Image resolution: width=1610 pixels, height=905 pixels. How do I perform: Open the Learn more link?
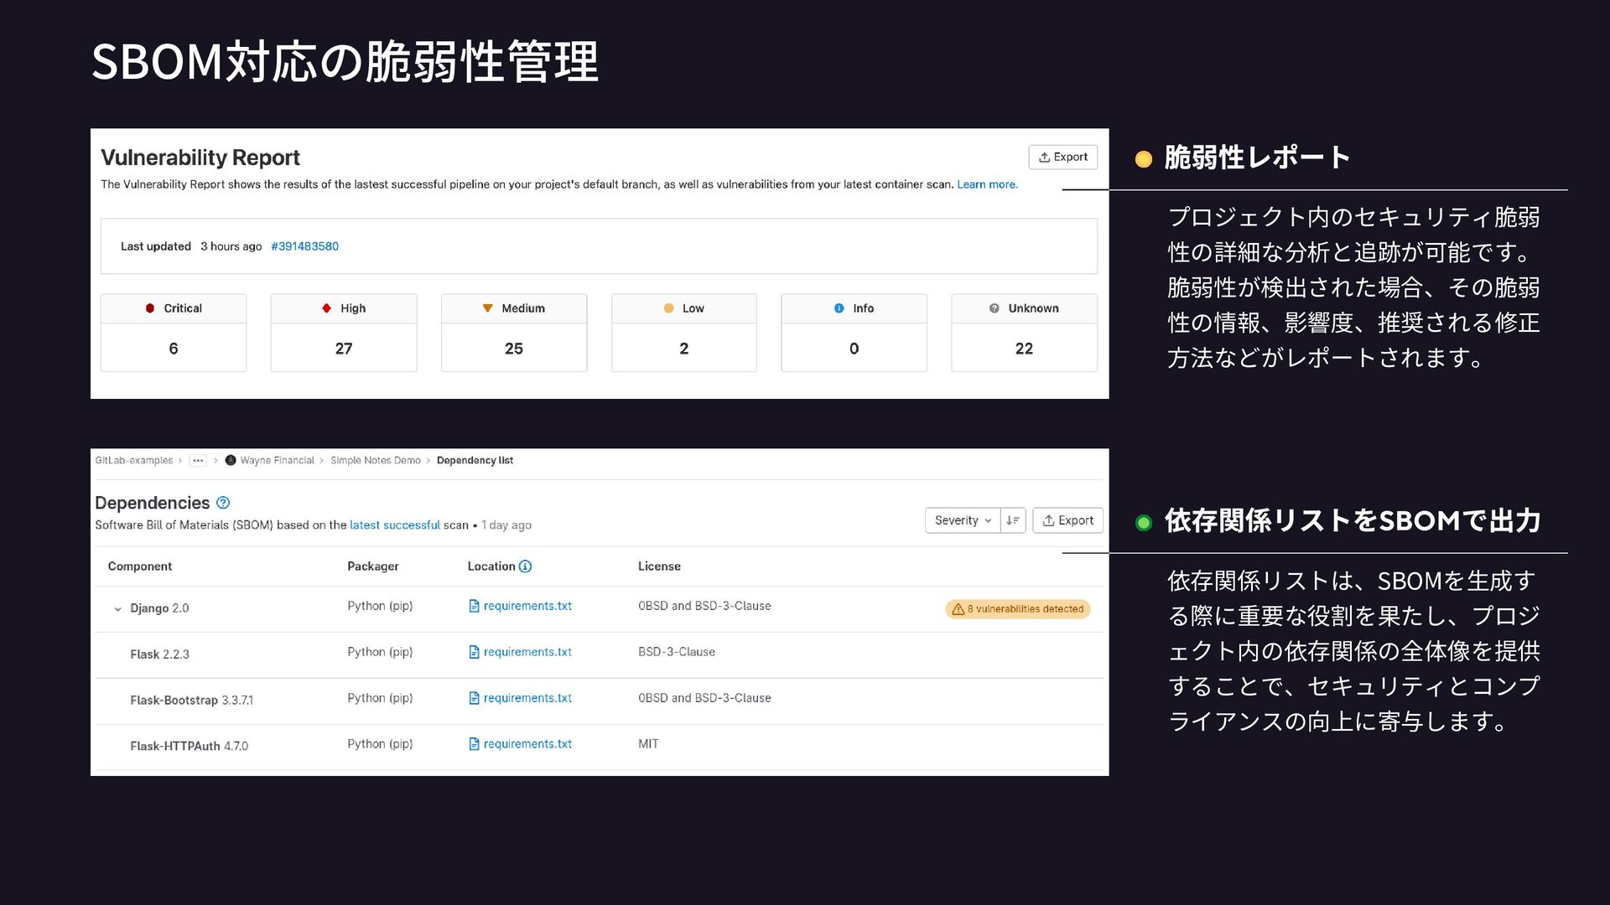point(987,184)
